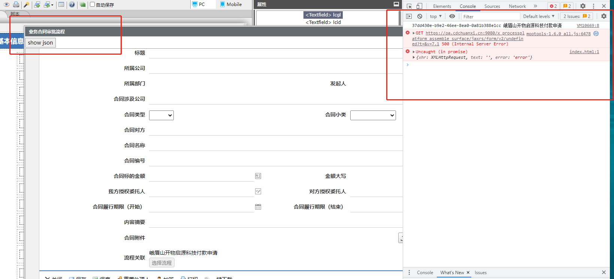Select the Textfield lcgl tree item

click(323, 15)
